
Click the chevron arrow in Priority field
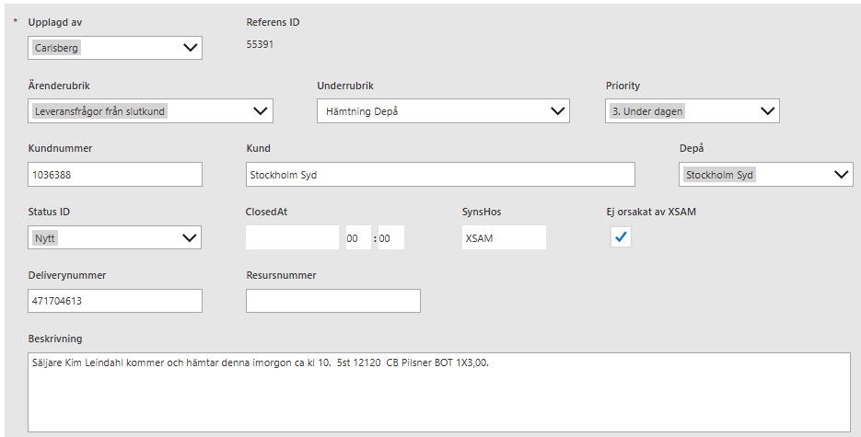(768, 111)
